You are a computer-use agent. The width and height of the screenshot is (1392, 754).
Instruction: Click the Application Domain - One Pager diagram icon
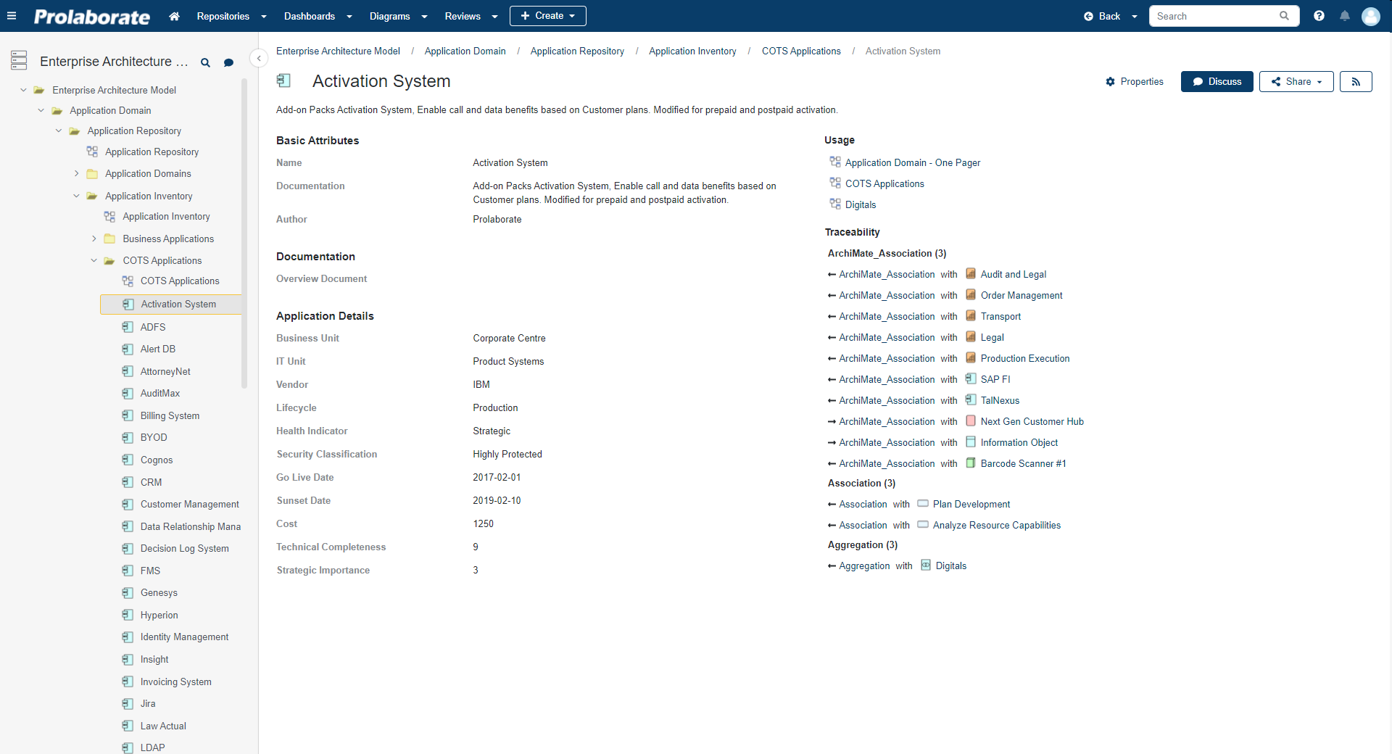[x=835, y=162]
